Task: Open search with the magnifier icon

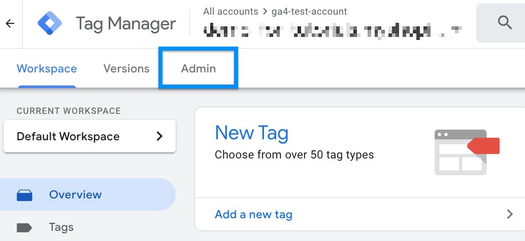Action: coord(505,23)
